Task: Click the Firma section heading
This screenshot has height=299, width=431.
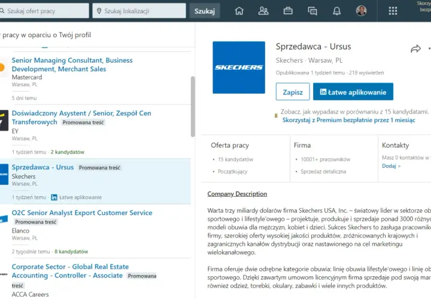Action: pyautogui.click(x=302, y=145)
